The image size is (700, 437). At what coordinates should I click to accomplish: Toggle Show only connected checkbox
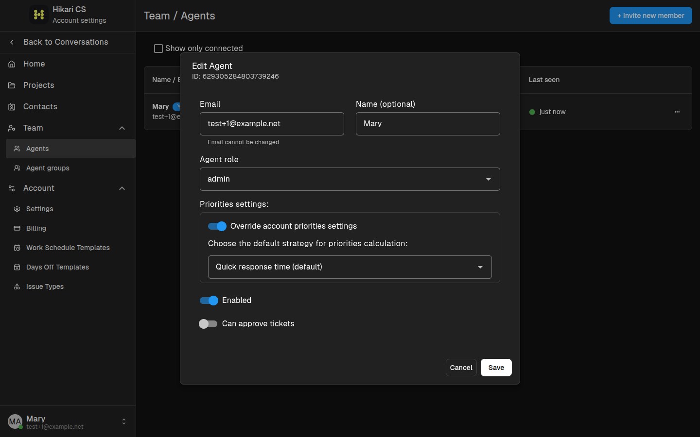[158, 49]
